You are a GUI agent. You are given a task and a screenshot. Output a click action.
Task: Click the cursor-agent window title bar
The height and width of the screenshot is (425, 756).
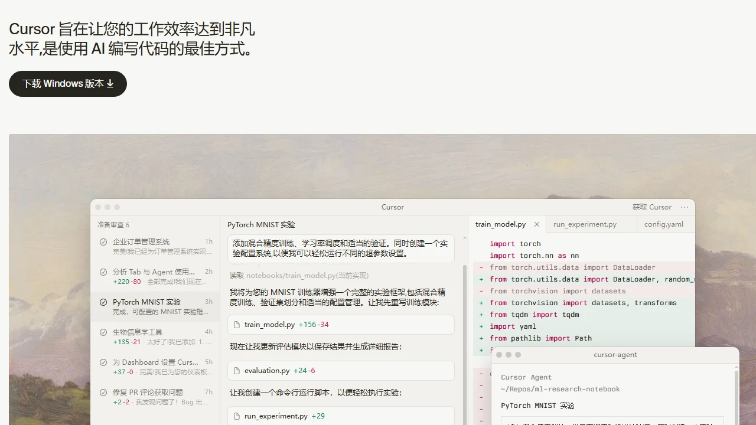[x=615, y=355]
